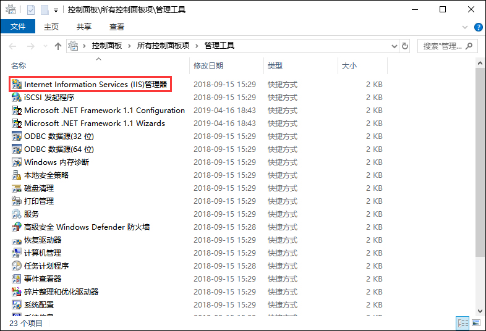Expand the chevron after 控制面板 breadcrumb
Screen dimensions: 486x331
[x=130, y=46]
